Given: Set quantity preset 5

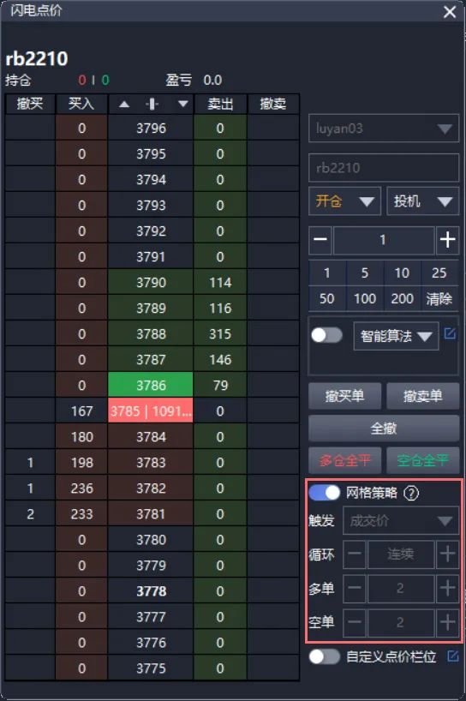Looking at the screenshot, I should pyautogui.click(x=365, y=273).
